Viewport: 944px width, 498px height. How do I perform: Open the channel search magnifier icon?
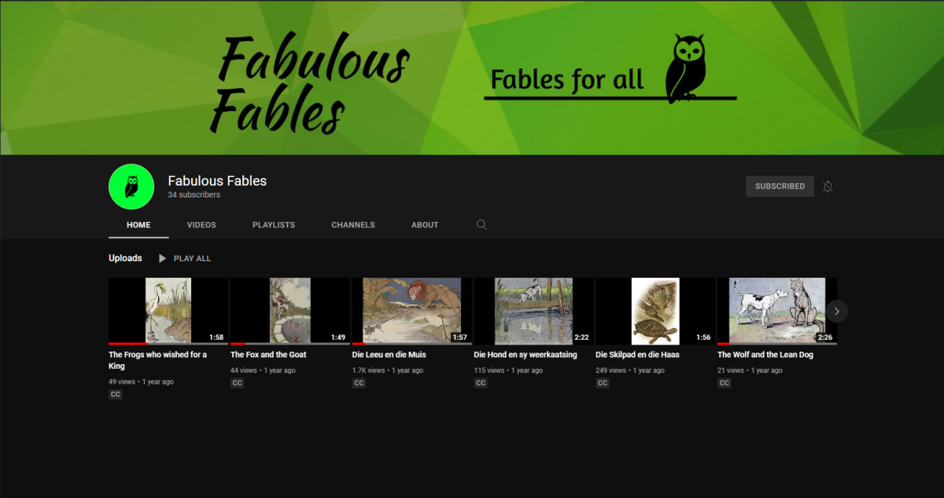tap(481, 225)
